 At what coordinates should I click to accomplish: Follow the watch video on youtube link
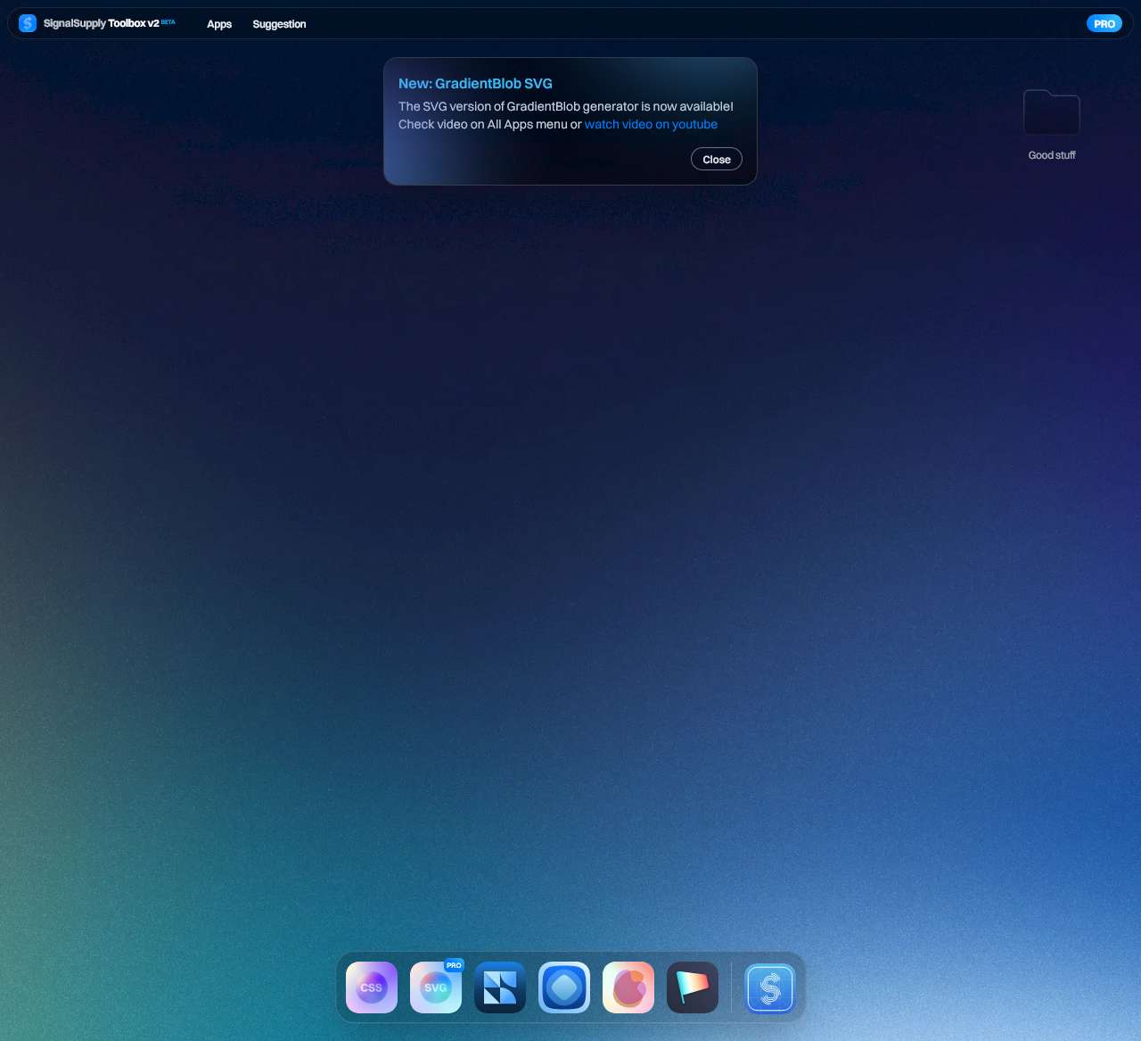(x=651, y=124)
